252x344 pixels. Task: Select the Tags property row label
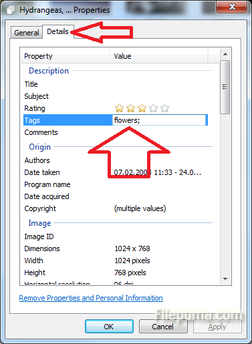coord(32,120)
